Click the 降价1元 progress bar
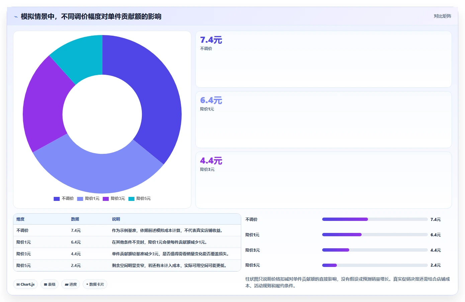The width and height of the screenshot is (465, 302). 375,235
